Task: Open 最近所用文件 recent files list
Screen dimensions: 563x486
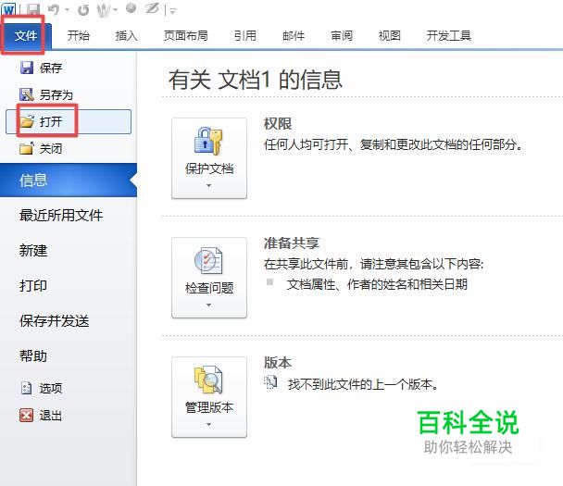Action: tap(61, 215)
